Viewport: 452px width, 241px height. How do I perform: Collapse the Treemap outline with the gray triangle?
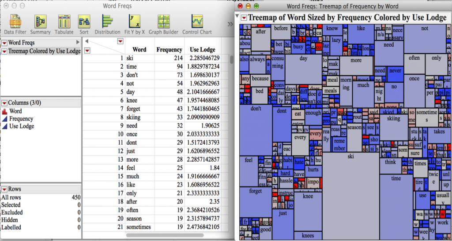point(237,16)
